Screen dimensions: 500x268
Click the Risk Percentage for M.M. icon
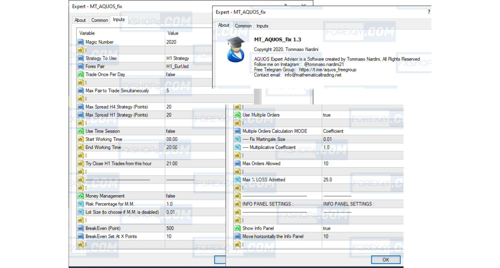tap(80, 204)
